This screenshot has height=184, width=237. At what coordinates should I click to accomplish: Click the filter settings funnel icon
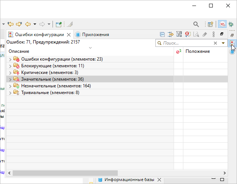[x=179, y=35]
